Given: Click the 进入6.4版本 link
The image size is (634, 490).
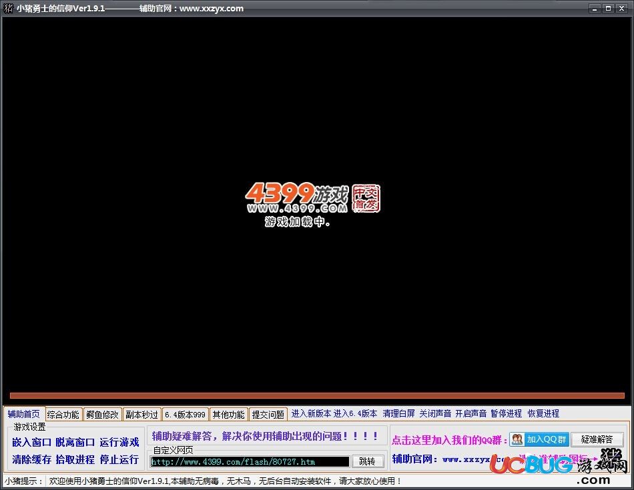Looking at the screenshot, I should coord(356,413).
